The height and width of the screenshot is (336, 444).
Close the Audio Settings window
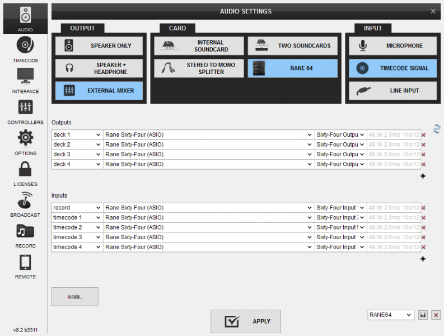coord(433,11)
